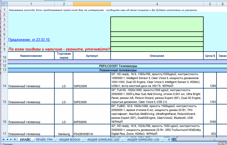Click article cell PS42B450B1W

(x=92, y=130)
